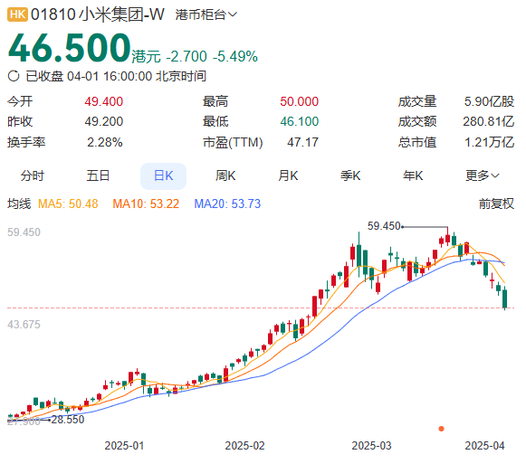Click the 昨收 value 49.200
Image resolution: width=526 pixels, height=464 pixels.
(103, 121)
